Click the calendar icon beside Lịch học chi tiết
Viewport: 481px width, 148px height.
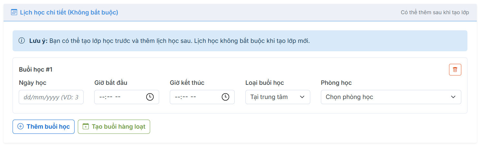14,13
